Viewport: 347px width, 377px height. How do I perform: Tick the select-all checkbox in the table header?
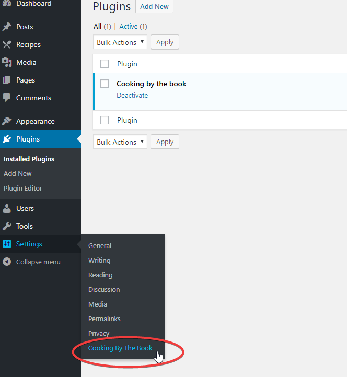(105, 64)
